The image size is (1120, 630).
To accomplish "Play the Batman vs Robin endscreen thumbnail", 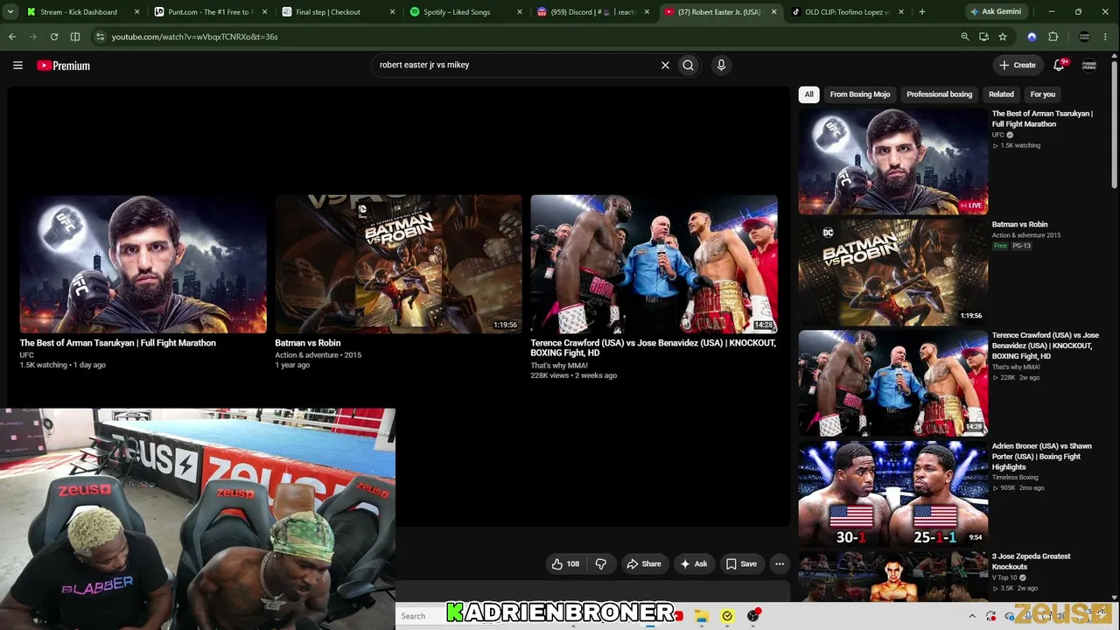I will (399, 264).
